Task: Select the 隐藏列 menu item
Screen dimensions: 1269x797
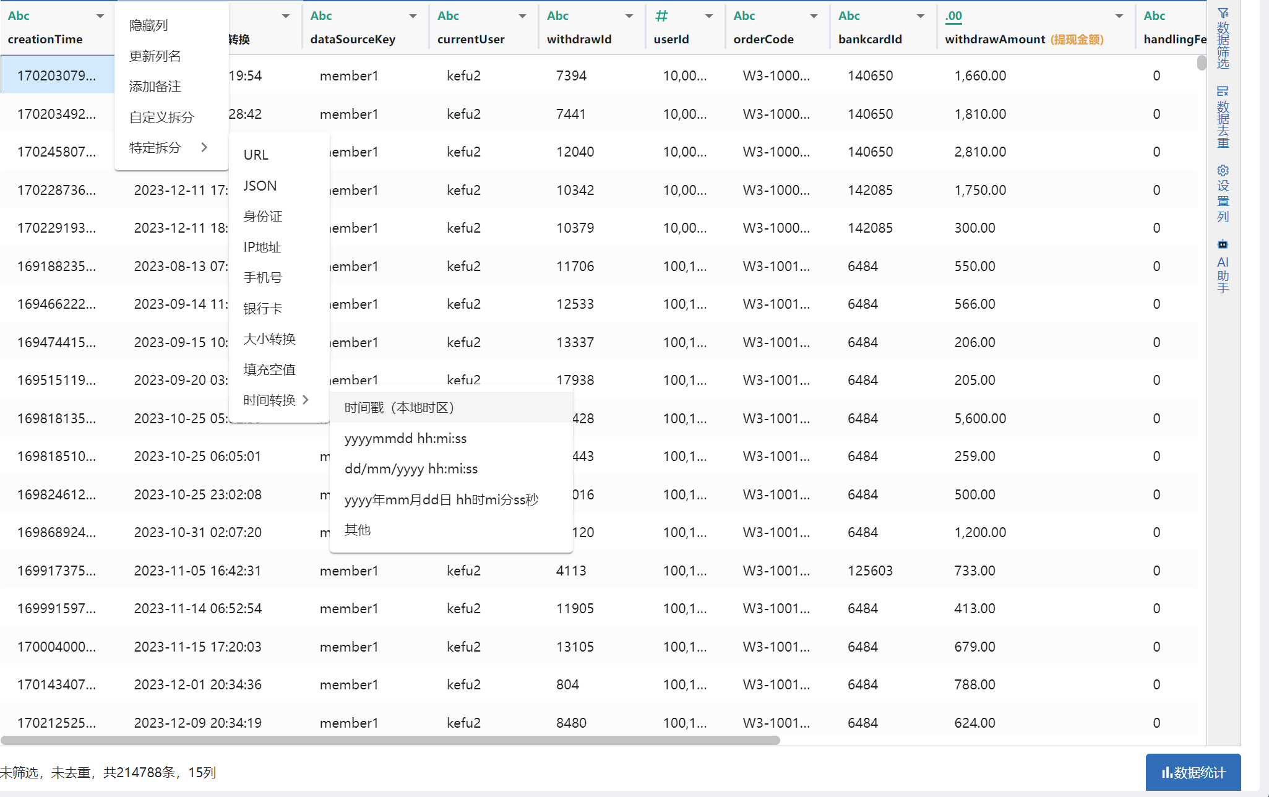Action: [x=148, y=25]
